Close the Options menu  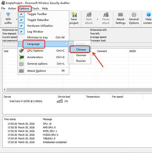coord(24,8)
